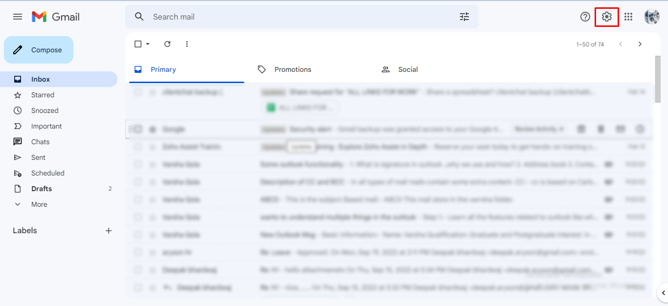Go to newer messages arrow

(621, 44)
